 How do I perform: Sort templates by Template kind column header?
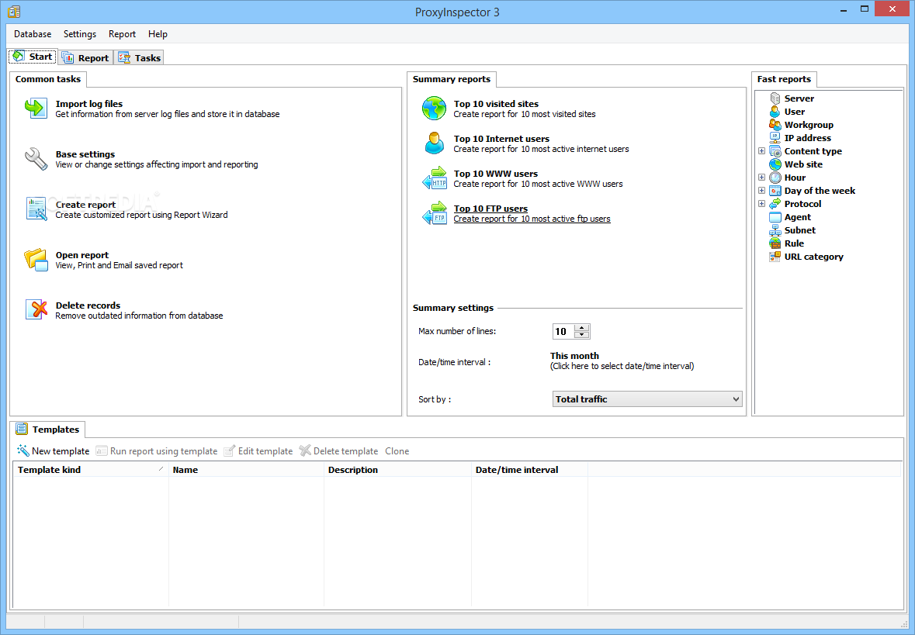pos(91,469)
